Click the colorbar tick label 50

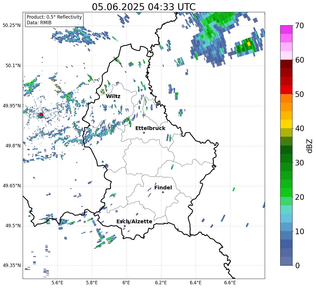click(299, 94)
